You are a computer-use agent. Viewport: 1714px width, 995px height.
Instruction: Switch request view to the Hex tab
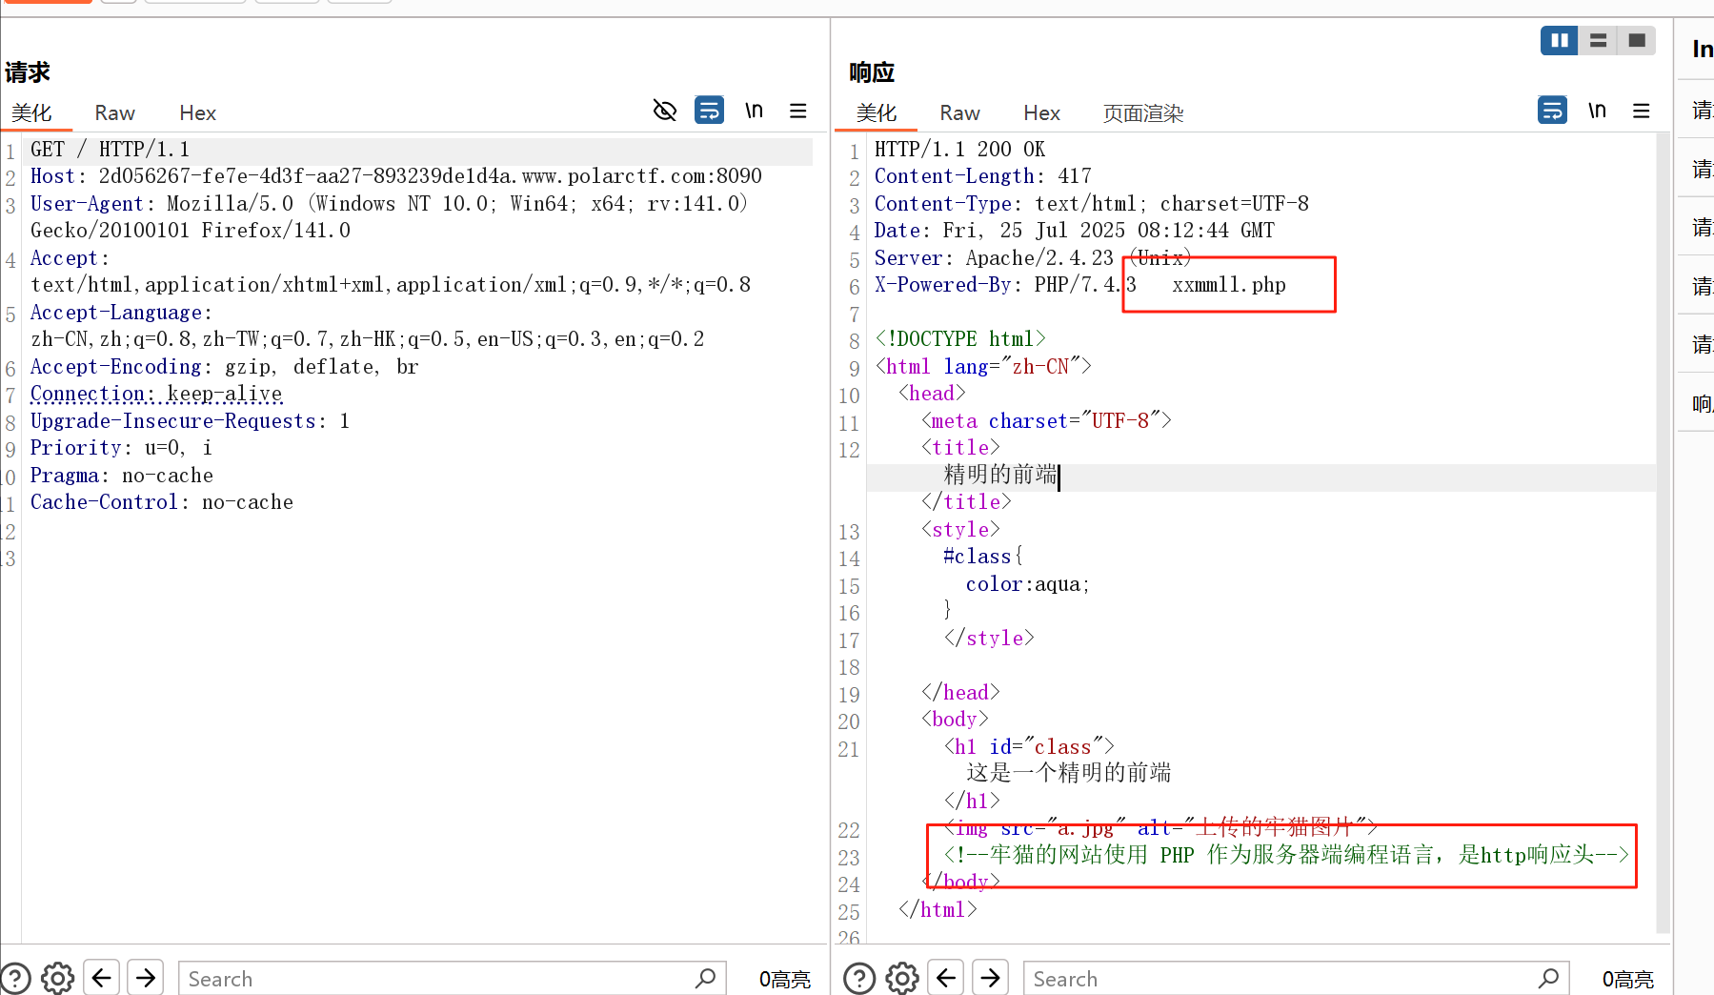coord(198,113)
